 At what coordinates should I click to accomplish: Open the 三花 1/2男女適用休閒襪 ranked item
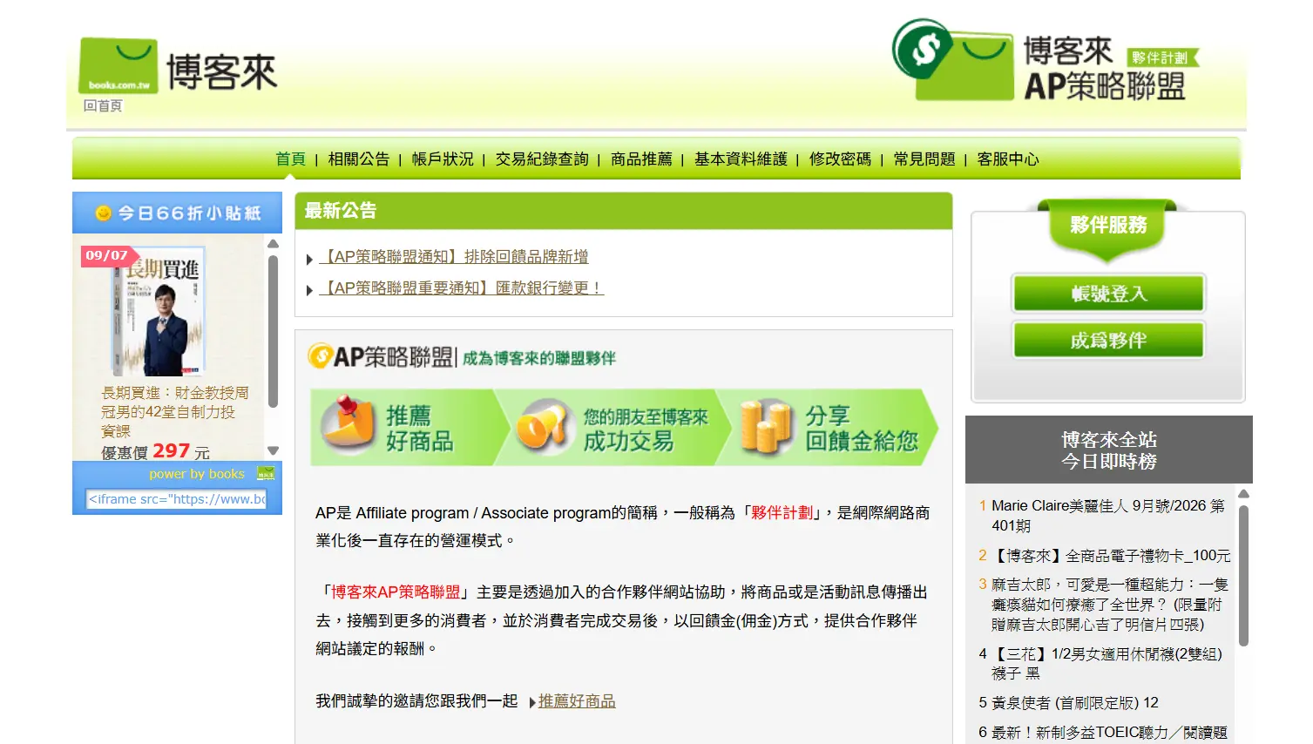tap(1107, 664)
